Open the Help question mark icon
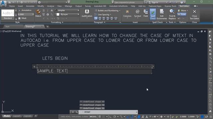 [182, 2]
